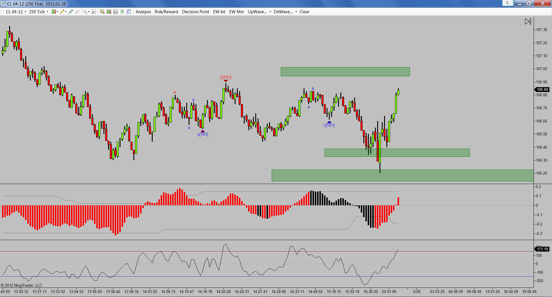Open the chart style candlestick dropdown
The height and width of the screenshot is (297, 552).
point(55,12)
